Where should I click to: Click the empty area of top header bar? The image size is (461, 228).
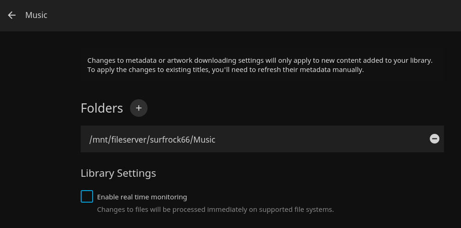254,15
